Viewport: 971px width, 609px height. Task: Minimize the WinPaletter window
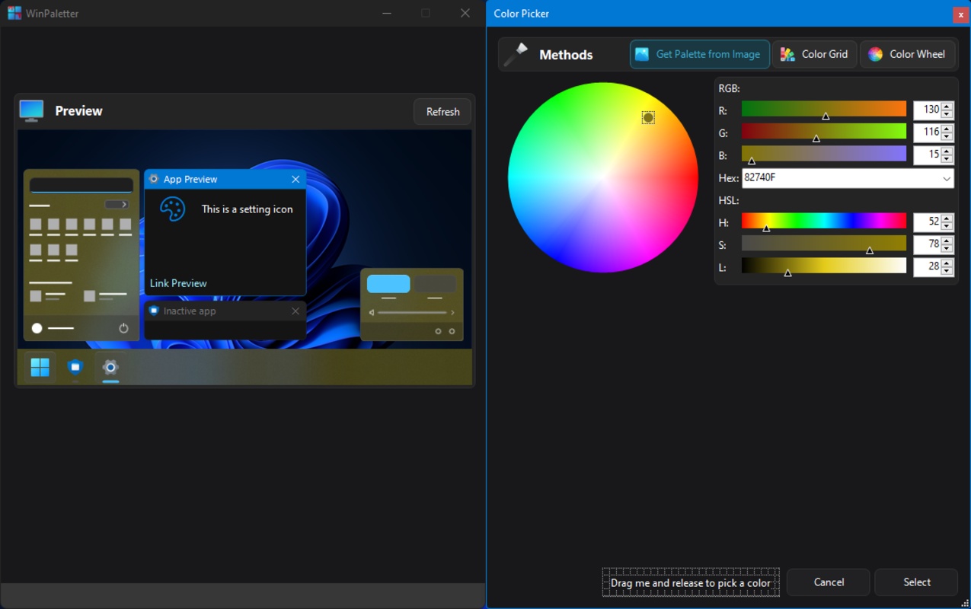[387, 13]
